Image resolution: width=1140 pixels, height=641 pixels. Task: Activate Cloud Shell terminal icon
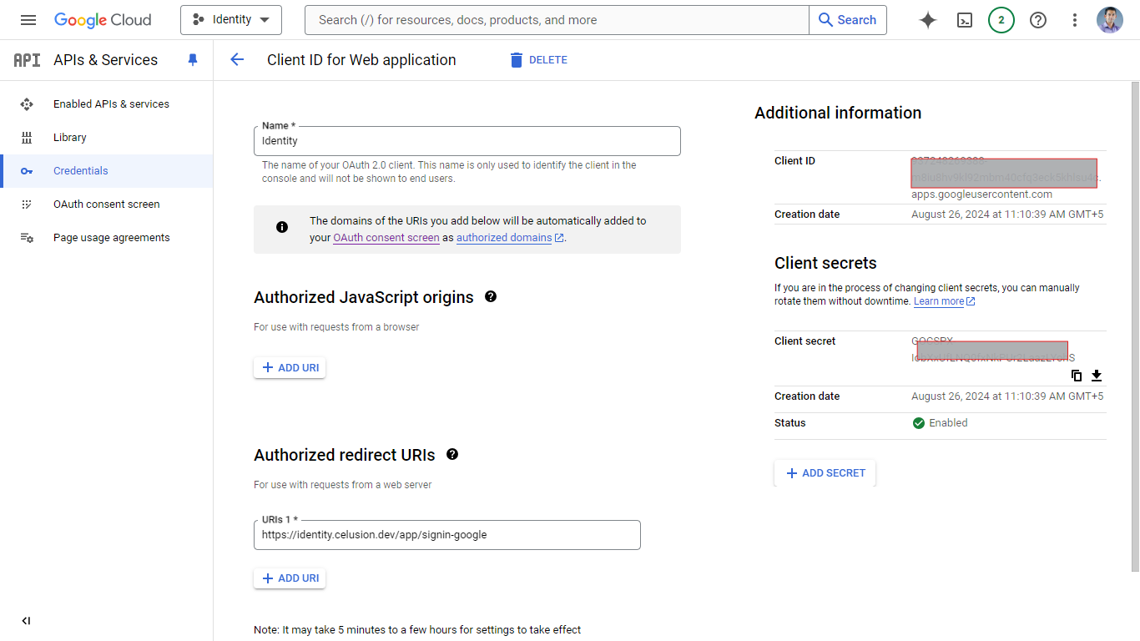coord(965,20)
